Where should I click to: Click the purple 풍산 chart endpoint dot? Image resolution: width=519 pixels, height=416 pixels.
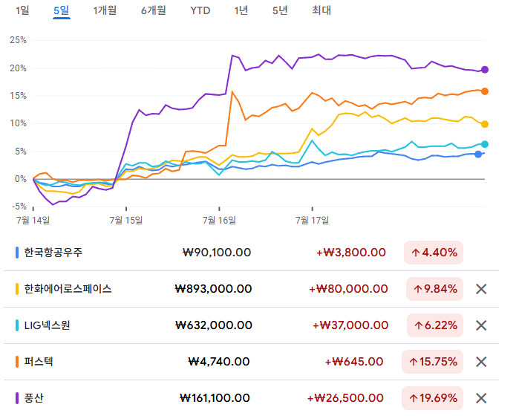[x=485, y=70]
